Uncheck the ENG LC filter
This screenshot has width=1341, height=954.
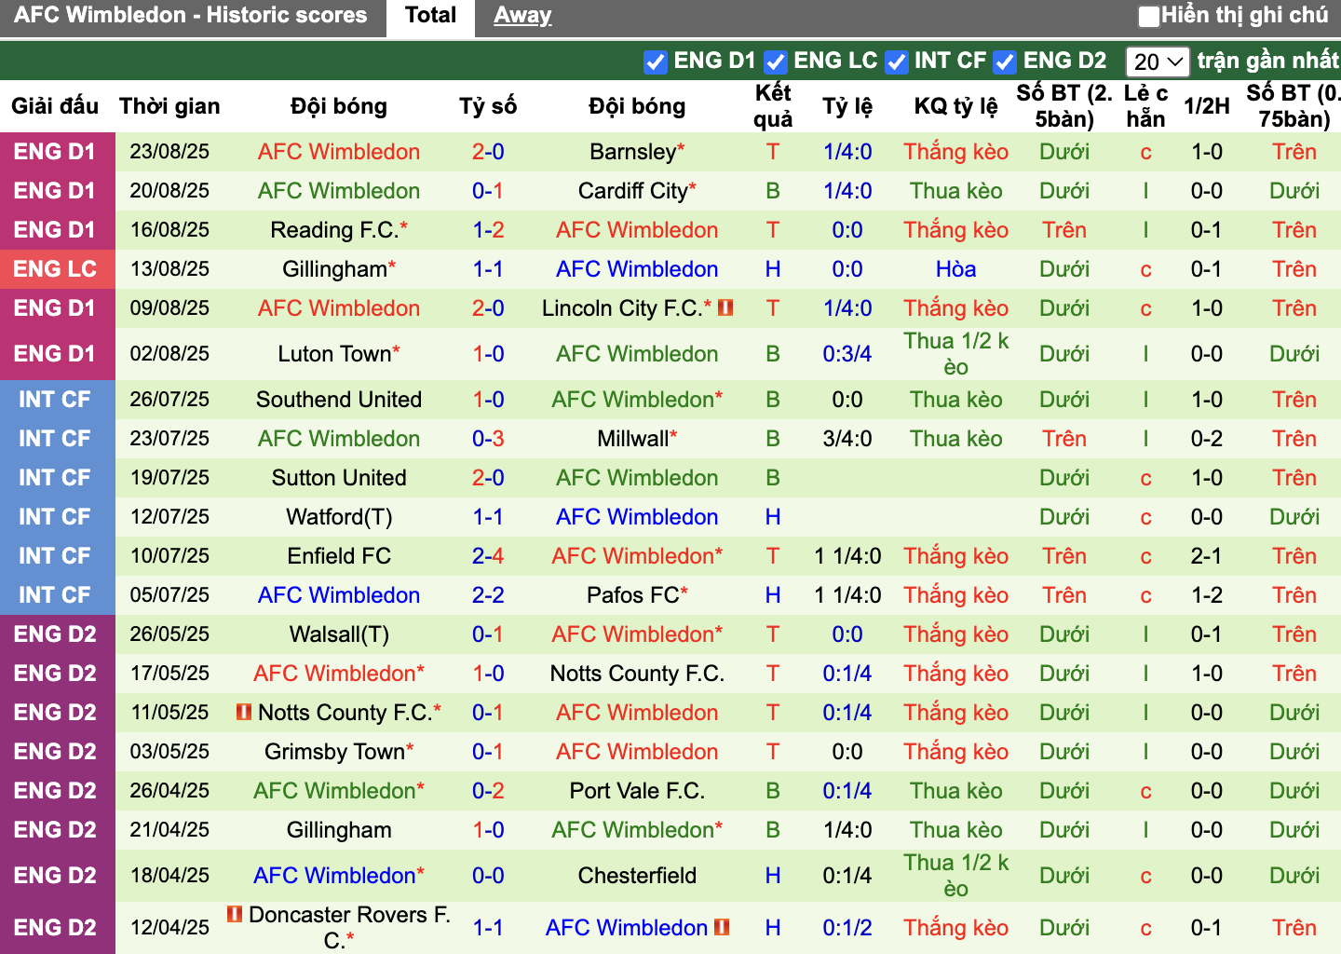point(775,61)
